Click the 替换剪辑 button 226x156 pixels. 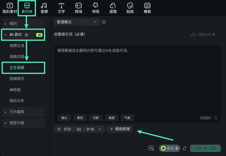(x=120, y=129)
